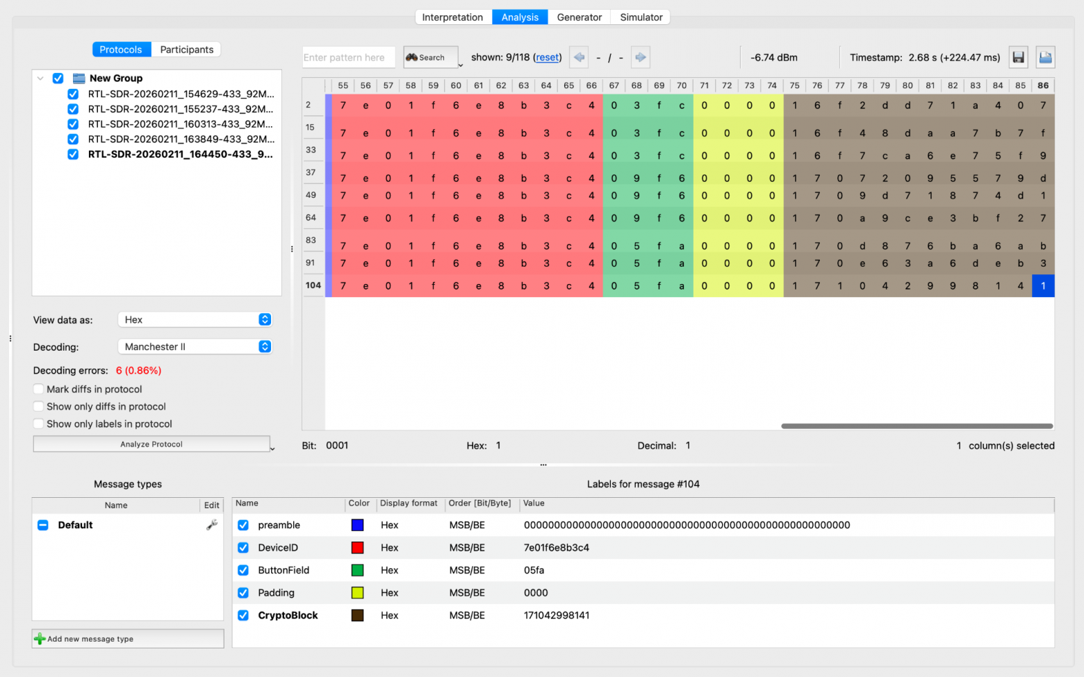Go to previous search result arrow
Image resolution: width=1084 pixels, height=677 pixels.
[x=578, y=58]
